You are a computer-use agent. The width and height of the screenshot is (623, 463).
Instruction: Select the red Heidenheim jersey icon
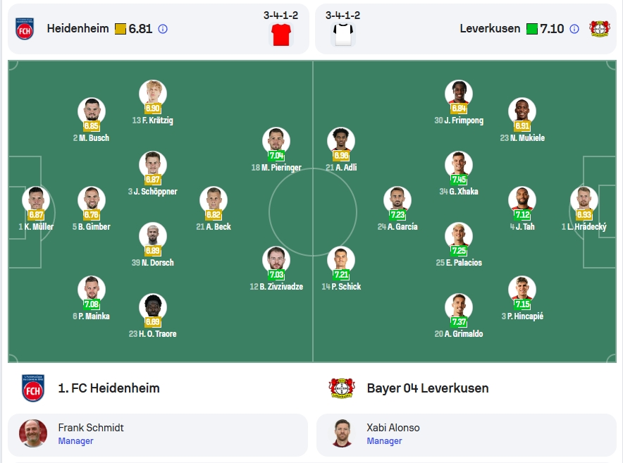point(281,35)
